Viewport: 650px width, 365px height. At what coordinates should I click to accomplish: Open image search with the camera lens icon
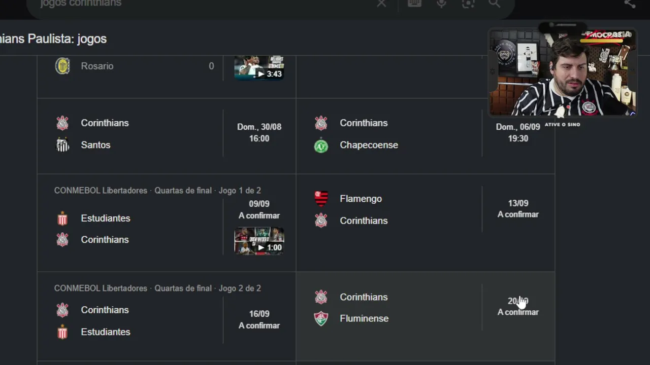[468, 4]
